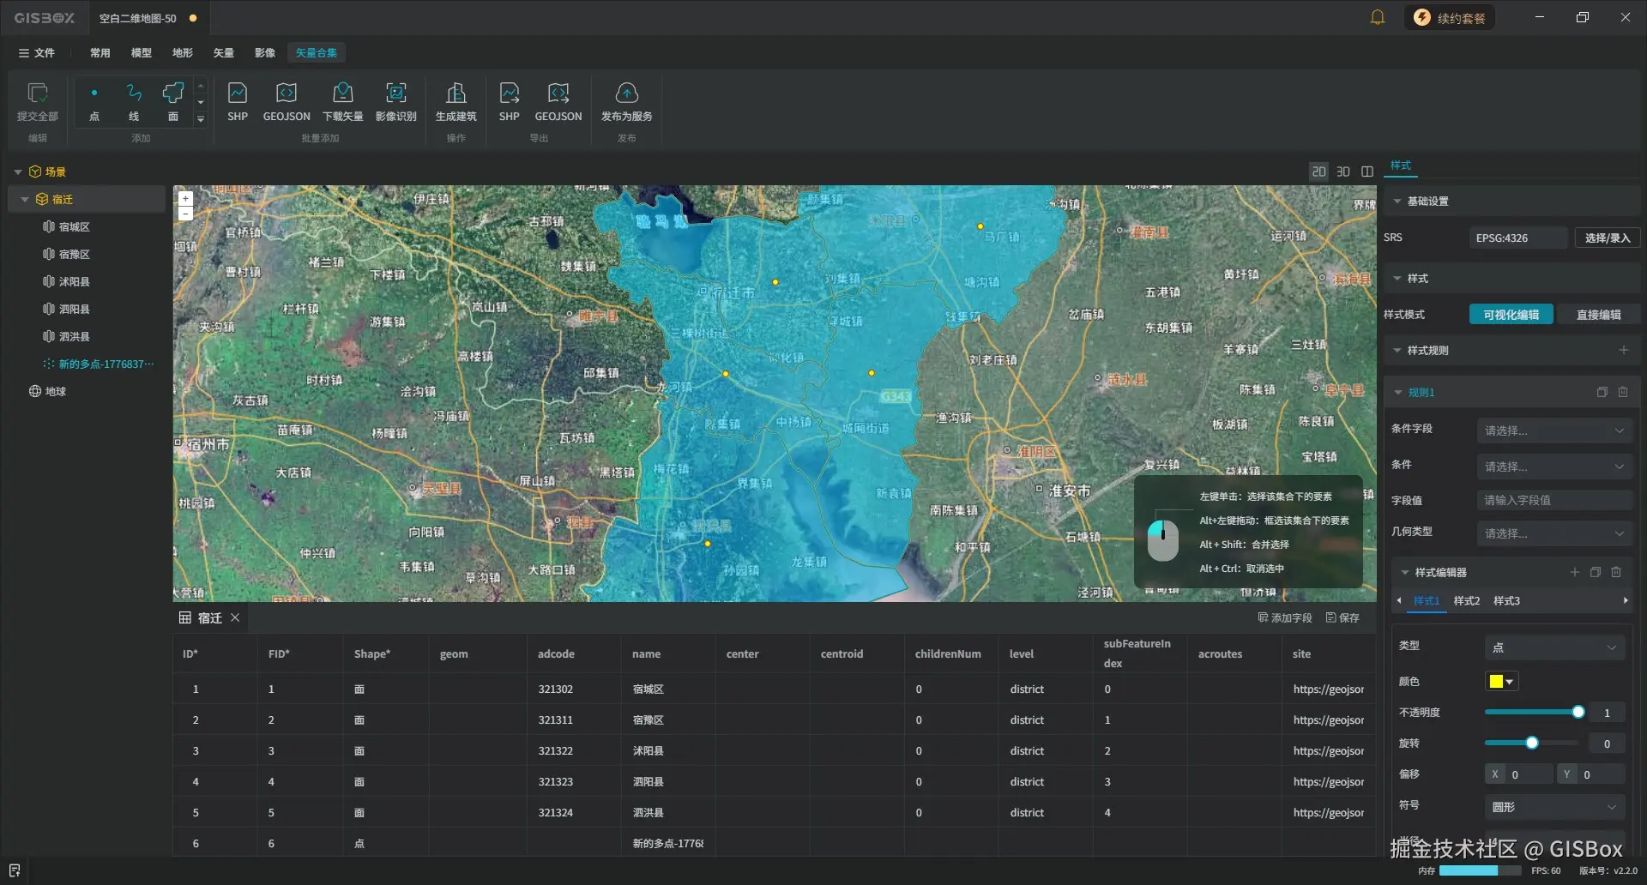1647x885 pixels.
Task: Click the 直接编辑 button
Action: point(1598,315)
